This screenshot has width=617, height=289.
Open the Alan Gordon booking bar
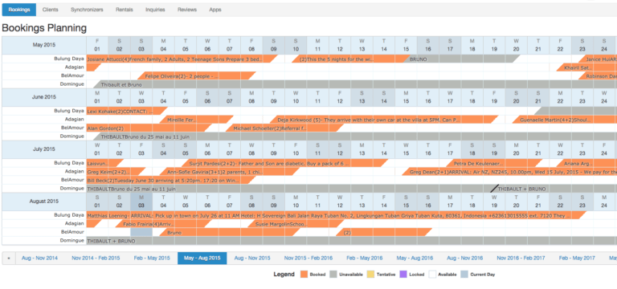pyautogui.click(x=149, y=128)
